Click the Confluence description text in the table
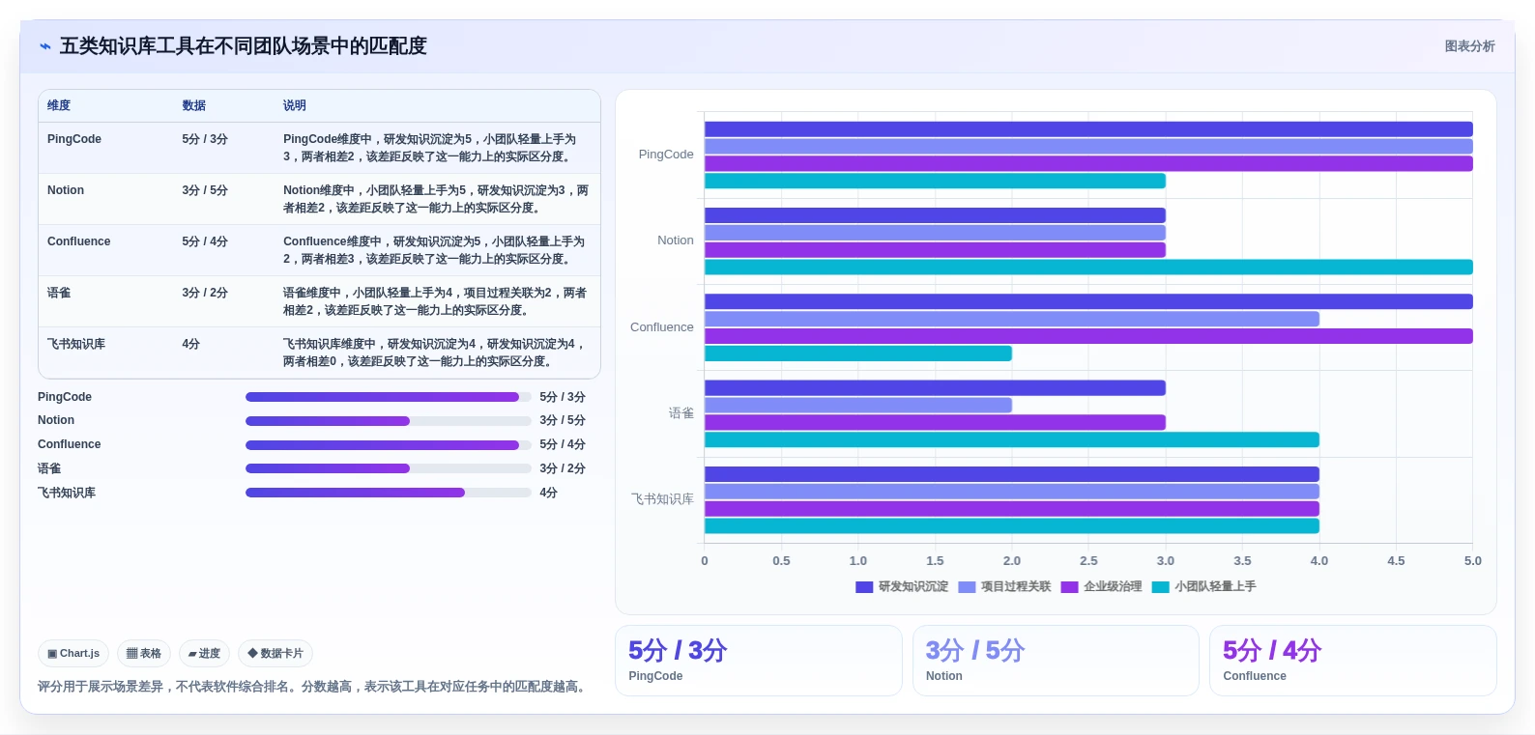1535x735 pixels. click(434, 250)
